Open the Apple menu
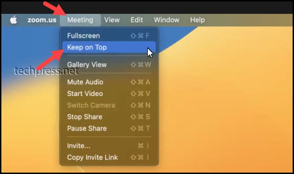294x174 pixels. click(x=13, y=20)
